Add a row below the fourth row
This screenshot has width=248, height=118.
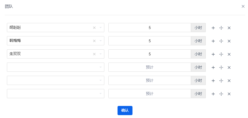click(x=213, y=67)
